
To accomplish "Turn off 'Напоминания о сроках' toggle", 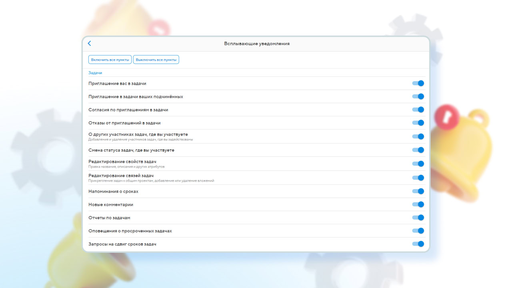I will pyautogui.click(x=418, y=191).
